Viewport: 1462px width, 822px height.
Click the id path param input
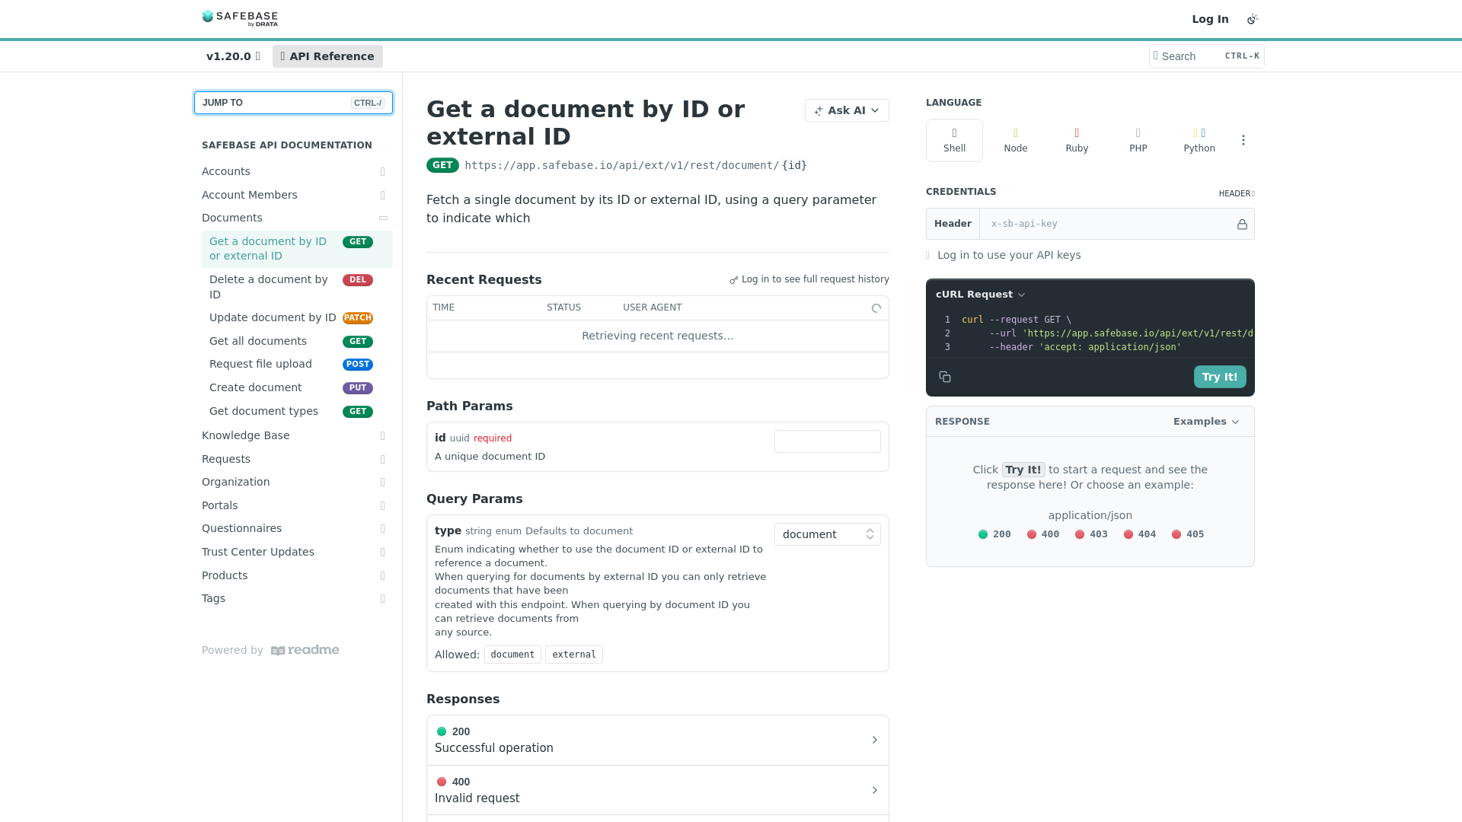click(x=828, y=441)
